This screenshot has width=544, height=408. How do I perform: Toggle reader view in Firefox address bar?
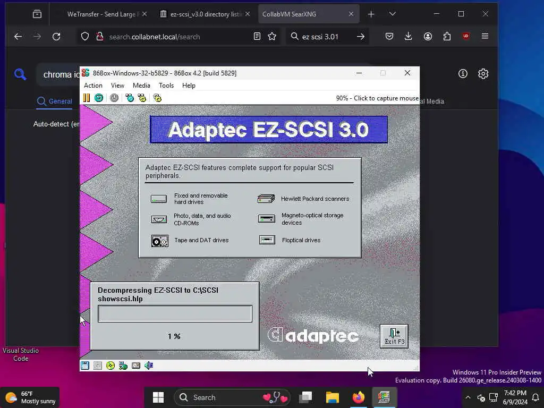[257, 37]
